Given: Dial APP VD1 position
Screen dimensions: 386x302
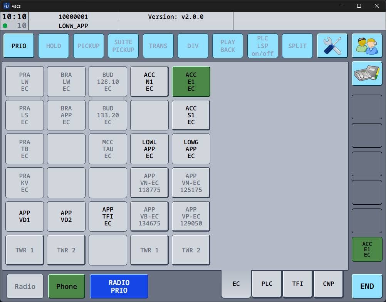Looking at the screenshot, I should pyautogui.click(x=25, y=216).
